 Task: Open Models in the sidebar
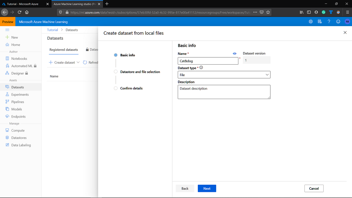tap(17, 109)
